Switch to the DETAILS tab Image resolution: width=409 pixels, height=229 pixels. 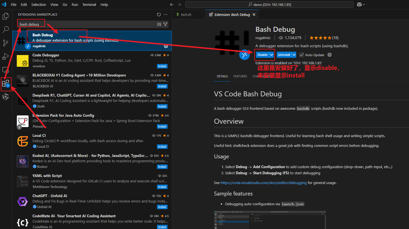coord(222,76)
